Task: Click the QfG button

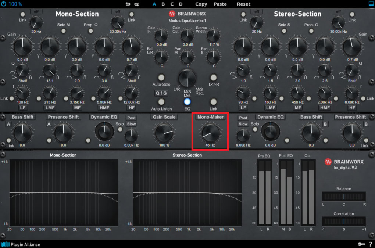Action: pos(161,93)
